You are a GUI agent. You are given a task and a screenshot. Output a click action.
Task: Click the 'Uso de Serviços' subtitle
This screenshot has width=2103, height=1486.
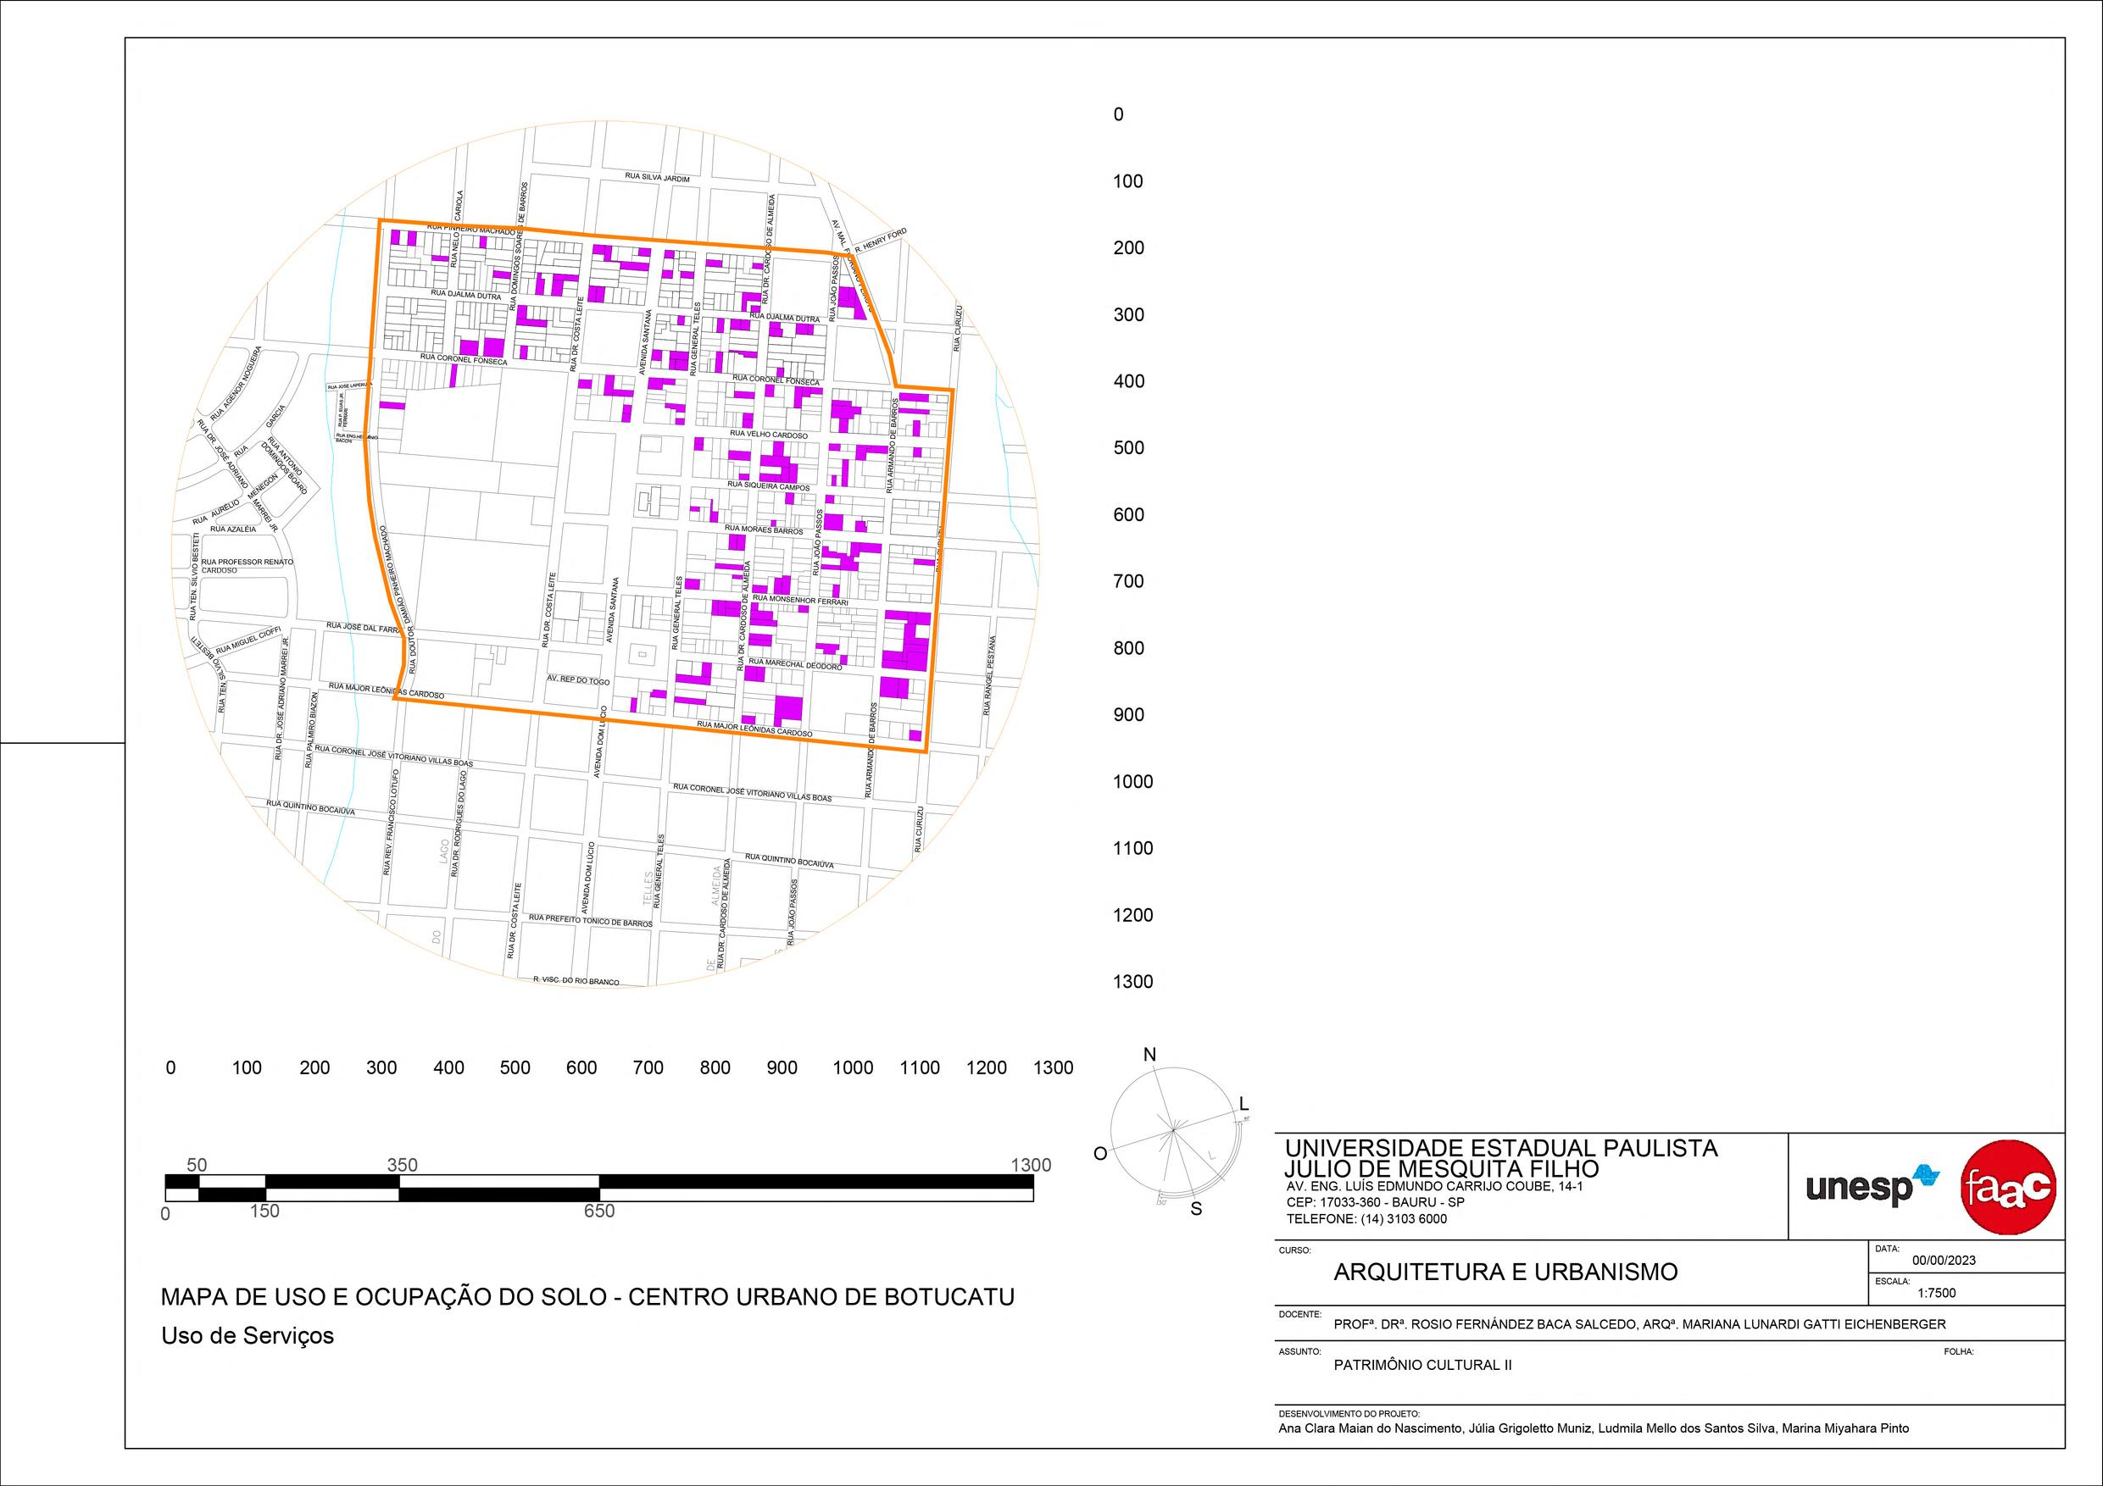coord(248,1336)
